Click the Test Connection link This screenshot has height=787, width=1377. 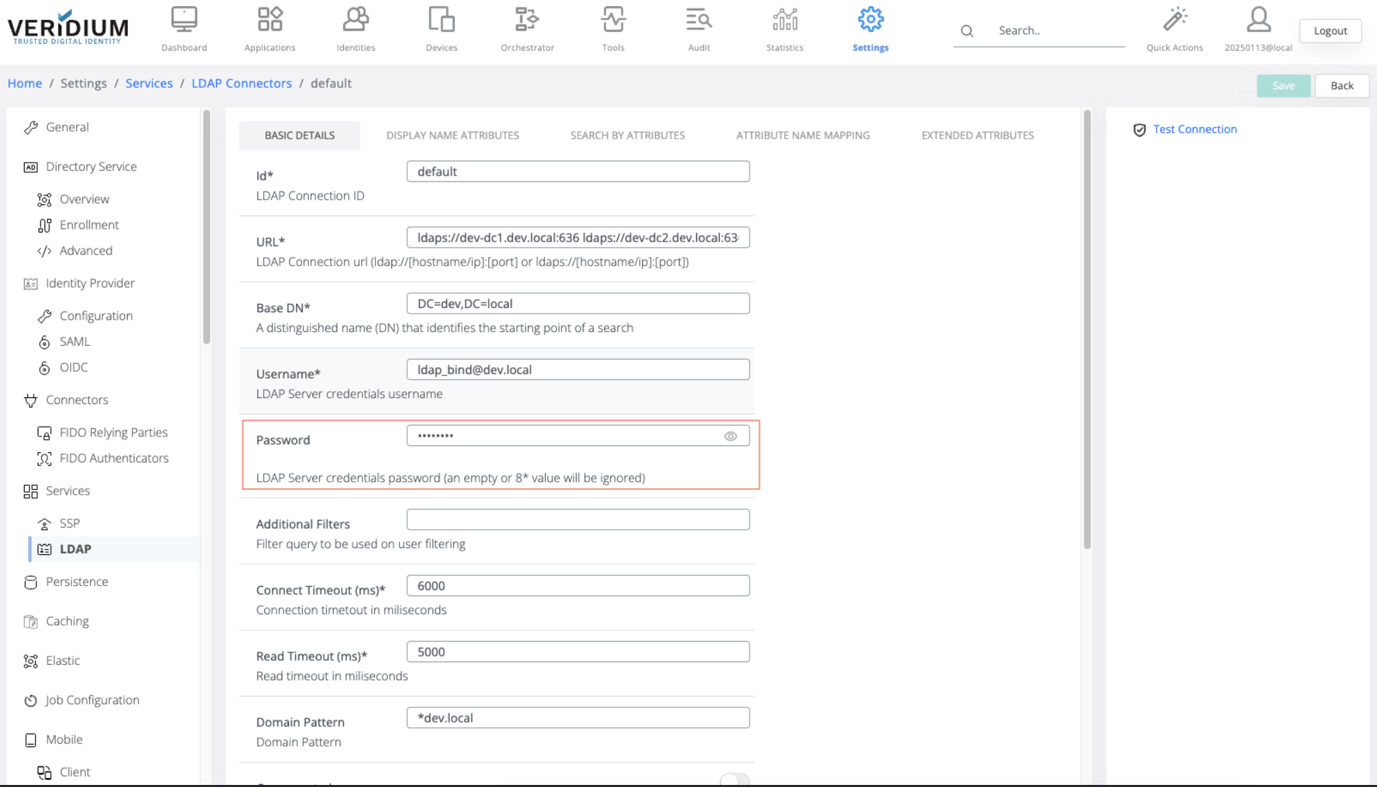[x=1194, y=129]
